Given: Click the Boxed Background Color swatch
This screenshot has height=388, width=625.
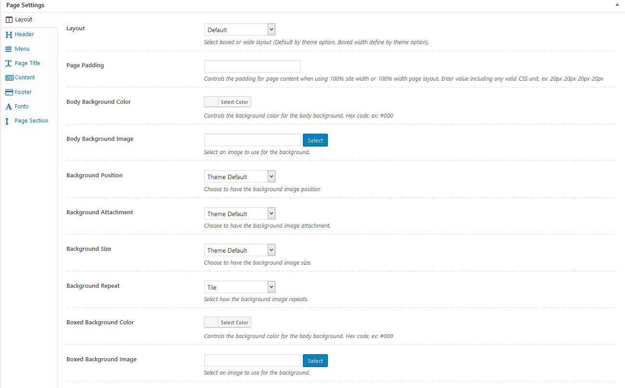Looking at the screenshot, I should click(x=211, y=323).
